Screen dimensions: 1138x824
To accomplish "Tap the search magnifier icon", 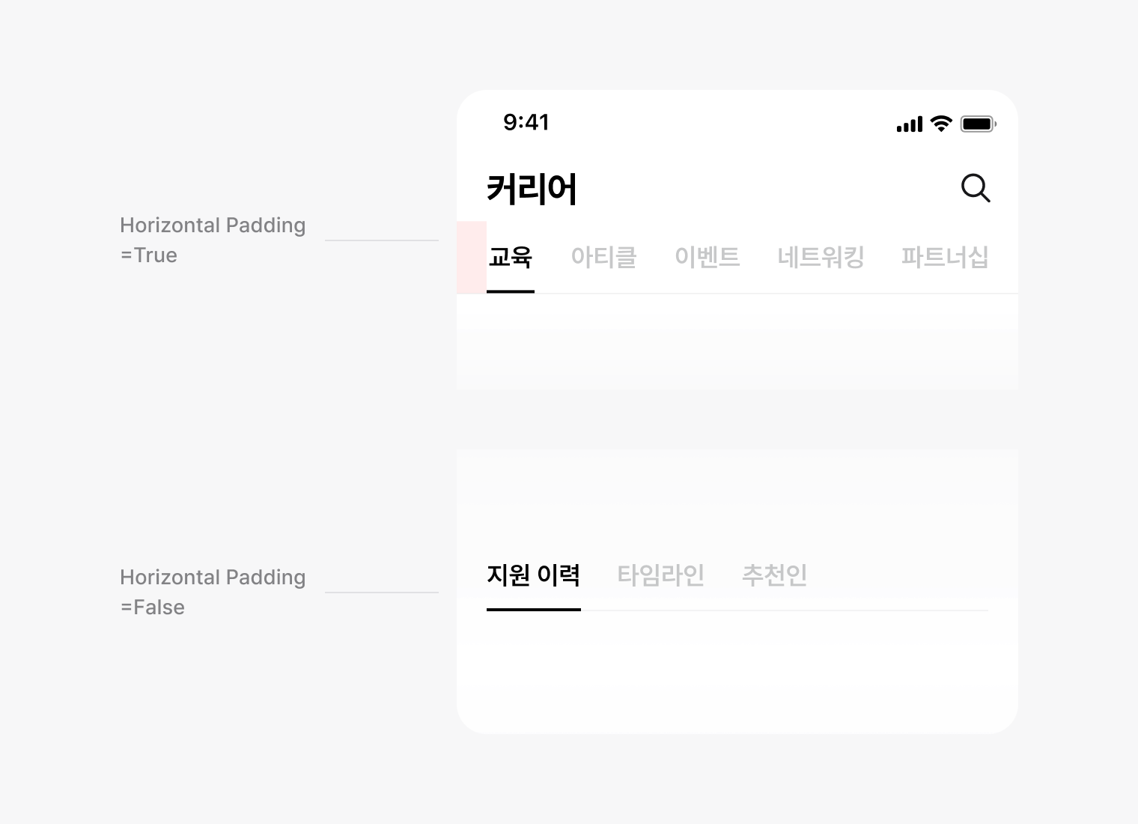I will click(976, 188).
